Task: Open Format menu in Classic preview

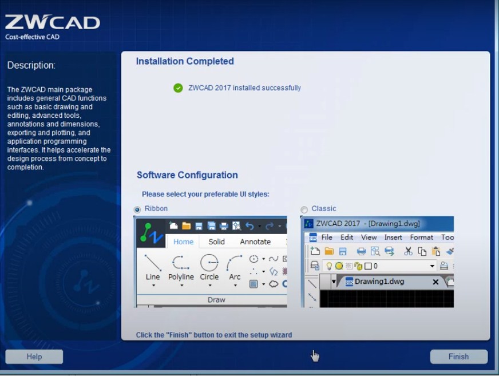Action: [421, 238]
